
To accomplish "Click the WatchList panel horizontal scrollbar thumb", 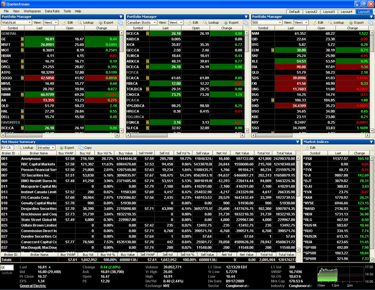I will point(23,135).
